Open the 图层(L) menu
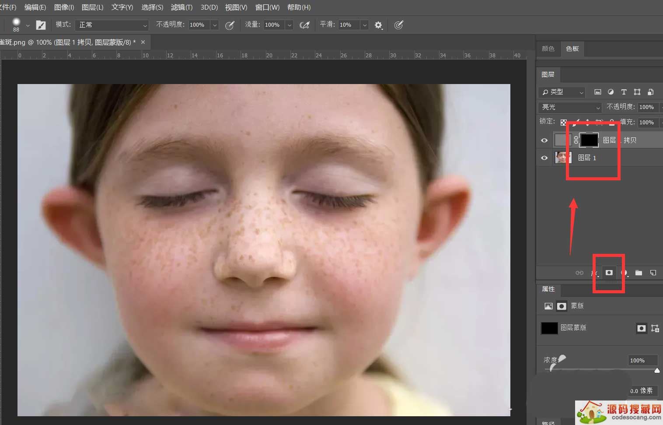 click(x=92, y=7)
